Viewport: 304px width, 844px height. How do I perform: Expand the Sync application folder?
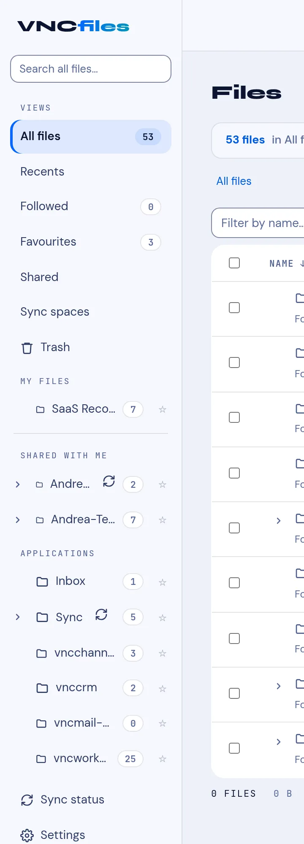18,617
